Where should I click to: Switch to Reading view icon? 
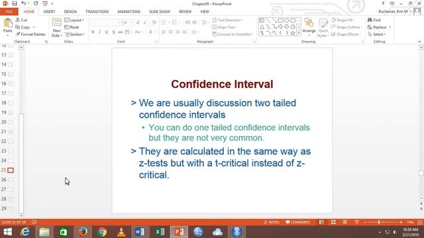(x=344, y=222)
